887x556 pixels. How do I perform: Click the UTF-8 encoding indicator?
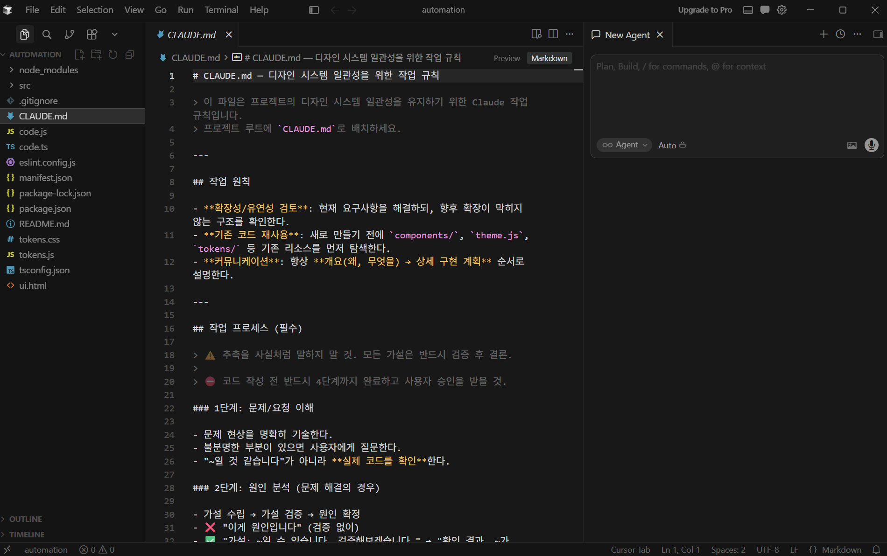(x=767, y=550)
